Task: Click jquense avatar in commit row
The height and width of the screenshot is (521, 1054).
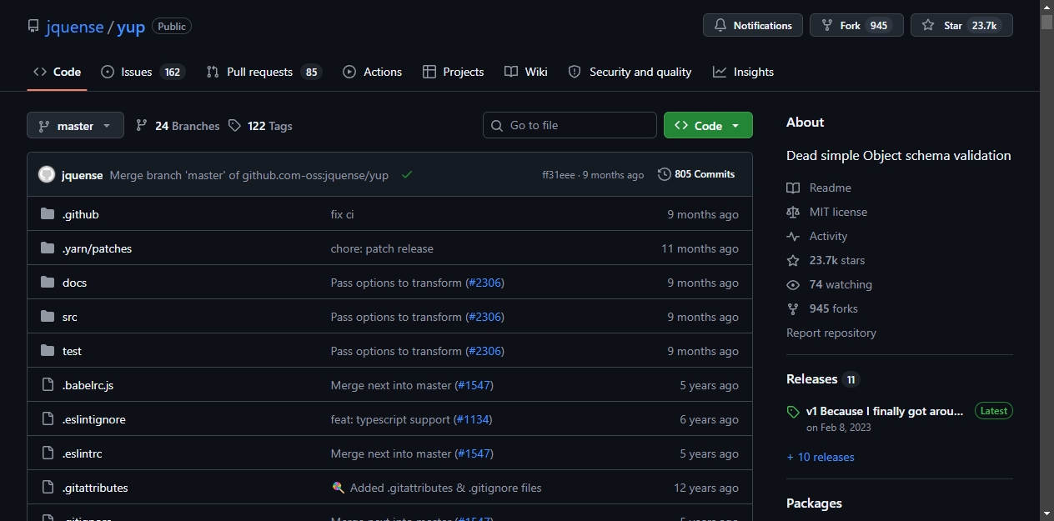Action: 47,174
